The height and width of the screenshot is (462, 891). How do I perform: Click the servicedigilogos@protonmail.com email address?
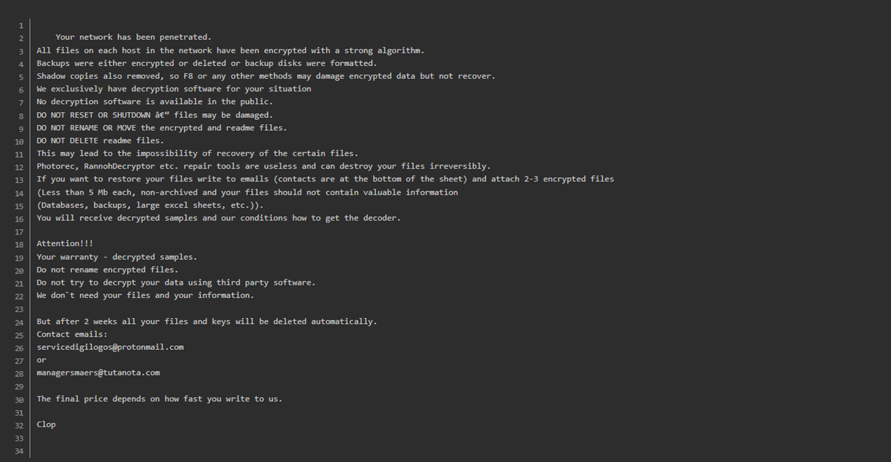click(x=110, y=347)
